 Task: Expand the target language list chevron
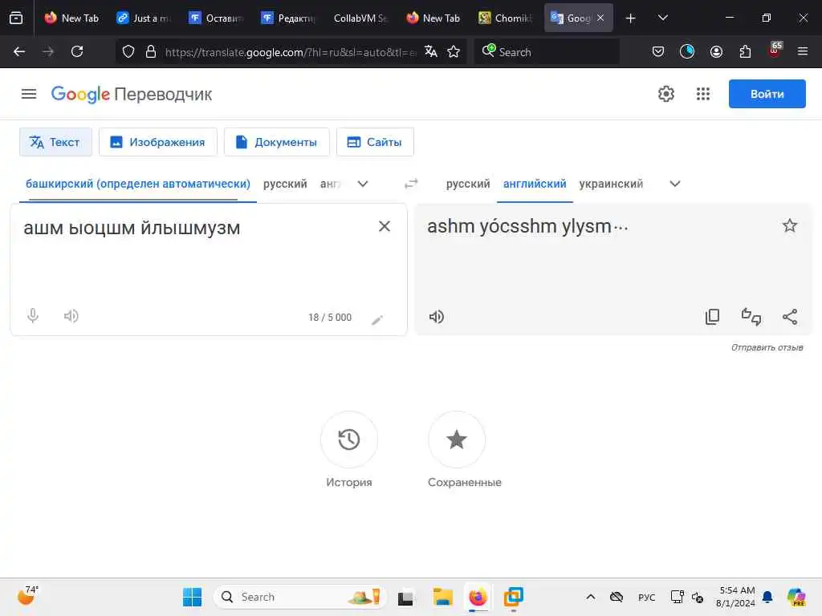pos(675,184)
